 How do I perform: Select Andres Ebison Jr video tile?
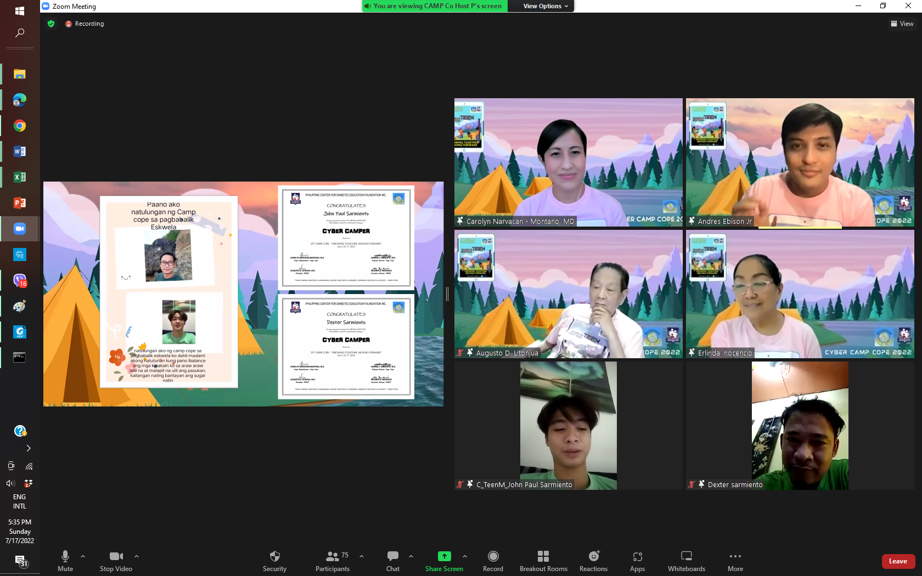pos(800,162)
